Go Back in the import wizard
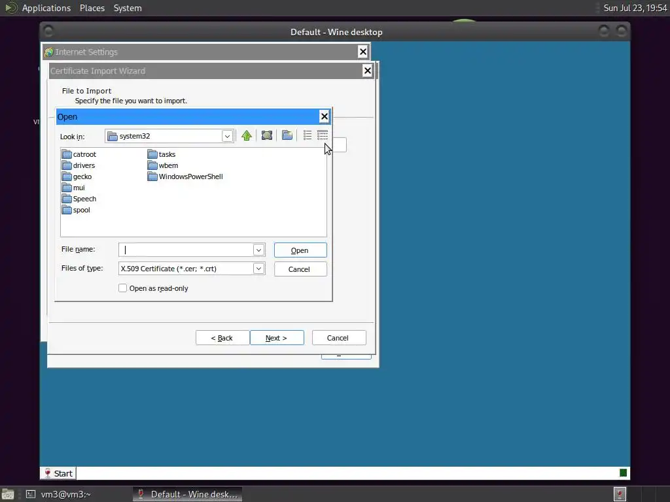670x502 pixels. 222,338
